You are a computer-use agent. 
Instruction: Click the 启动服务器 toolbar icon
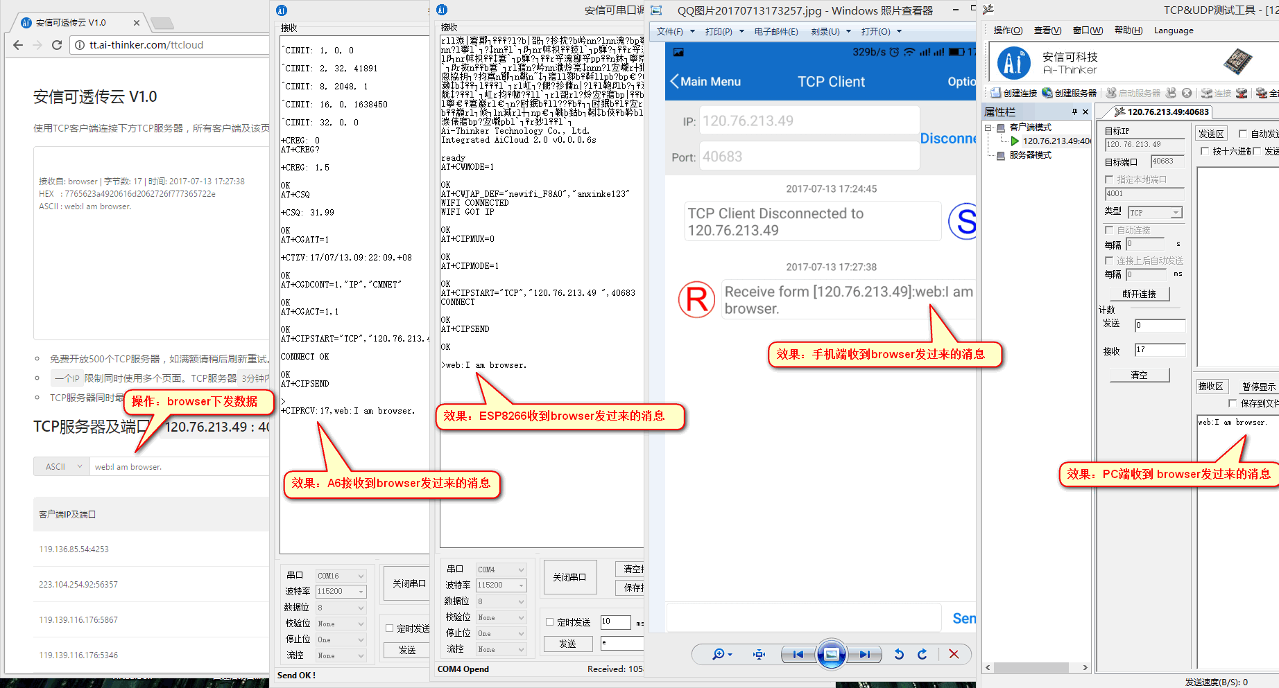1111,93
